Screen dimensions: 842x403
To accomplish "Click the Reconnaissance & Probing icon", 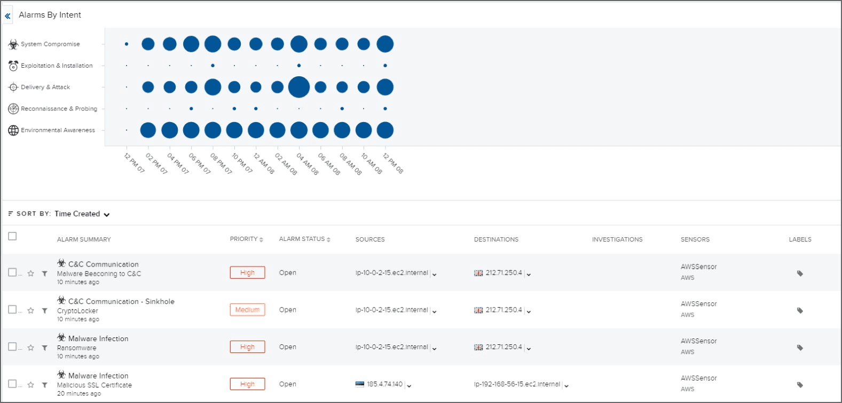I will coord(13,109).
